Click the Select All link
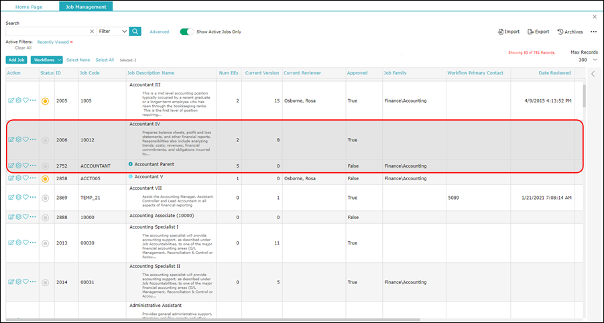 [x=105, y=60]
